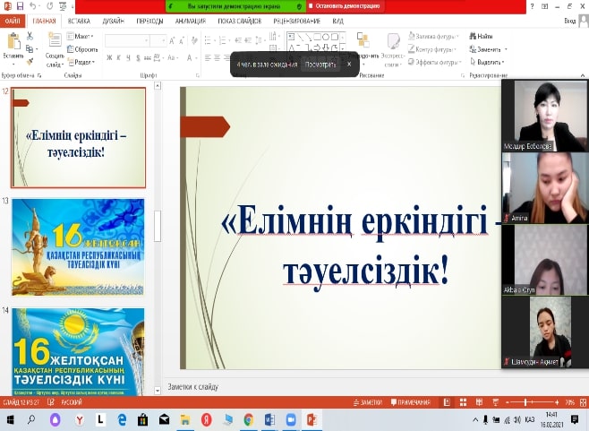Click the Save icon in quick access toolbar
Image resolution: width=589 pixels, height=431 pixels.
click(20, 6)
